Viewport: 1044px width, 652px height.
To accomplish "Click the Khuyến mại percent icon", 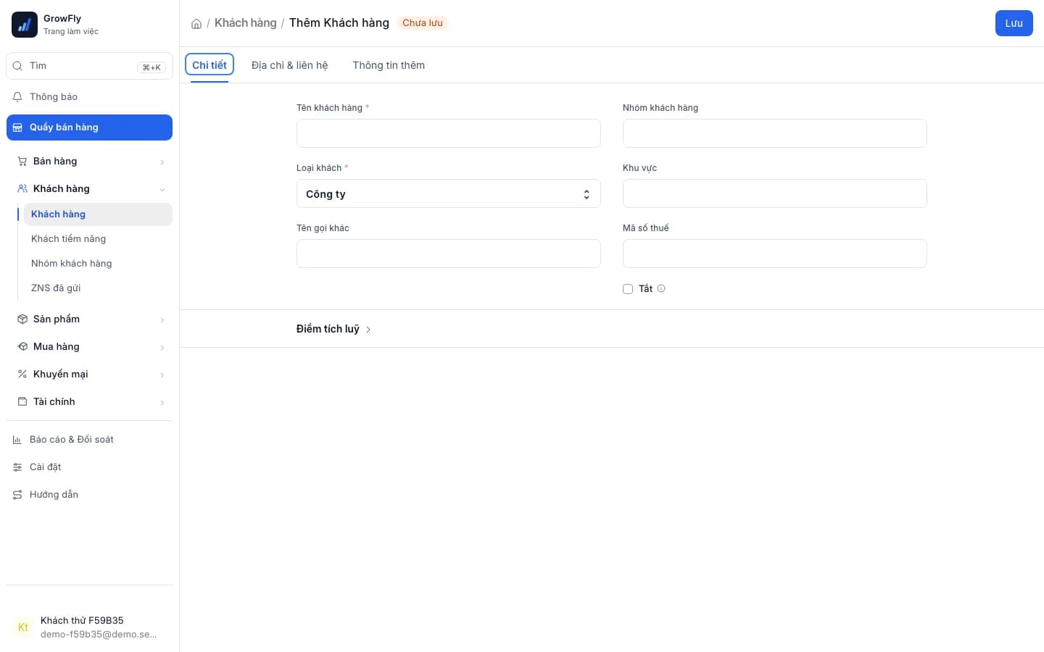I will [22, 375].
